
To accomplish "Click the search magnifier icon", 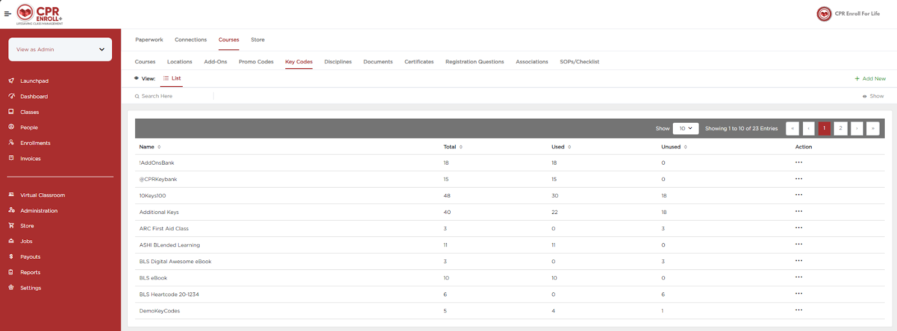I will 137,96.
